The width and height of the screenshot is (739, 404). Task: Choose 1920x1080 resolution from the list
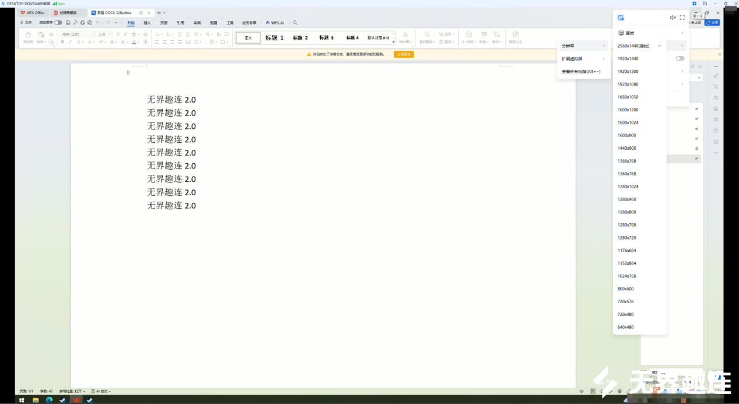(x=628, y=85)
